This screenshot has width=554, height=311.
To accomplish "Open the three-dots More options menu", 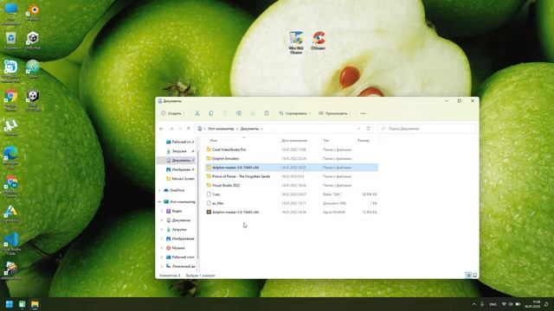I will click(x=363, y=113).
